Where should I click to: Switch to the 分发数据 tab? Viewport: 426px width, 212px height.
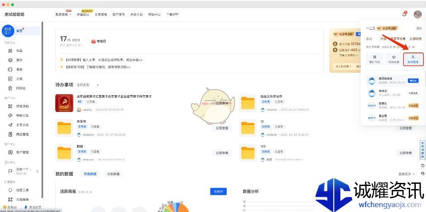113,174
